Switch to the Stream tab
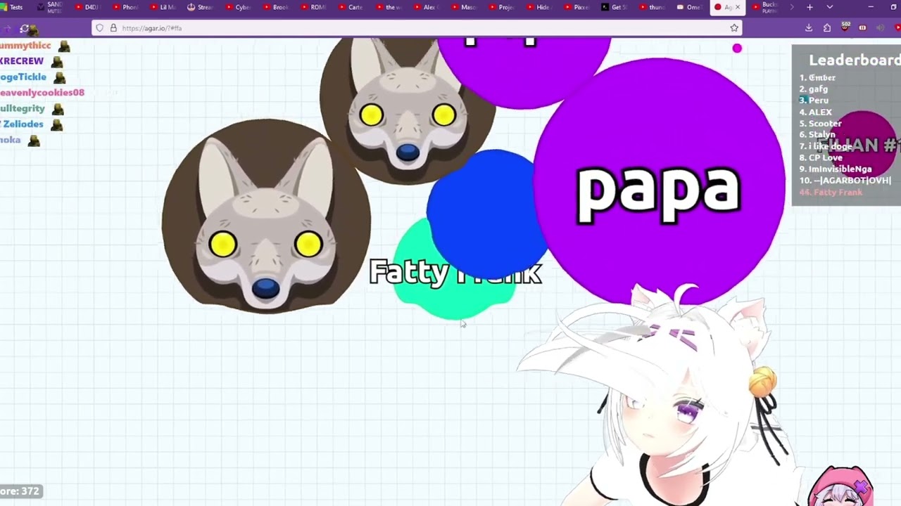Screen dimensions: 901x506 (x=201, y=7)
